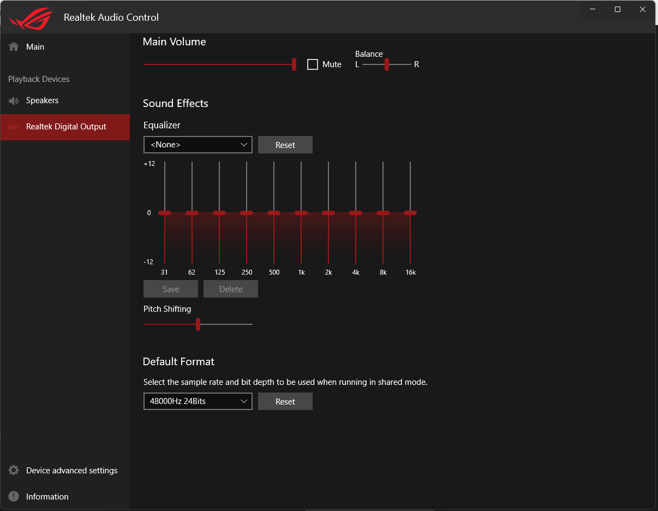
Task: Click the 125 Hz equalizer band handle
Action: (x=219, y=213)
